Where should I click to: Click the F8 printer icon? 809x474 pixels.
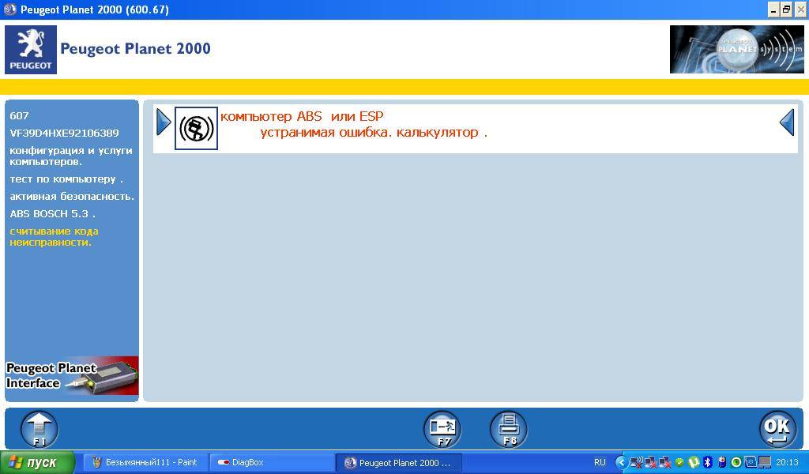(509, 427)
